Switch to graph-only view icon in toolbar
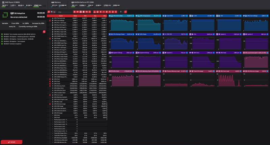Image resolution: width=270 pixels, height=145 pixels. coord(54,12)
